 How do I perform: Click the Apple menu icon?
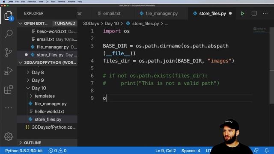coord(4,2)
